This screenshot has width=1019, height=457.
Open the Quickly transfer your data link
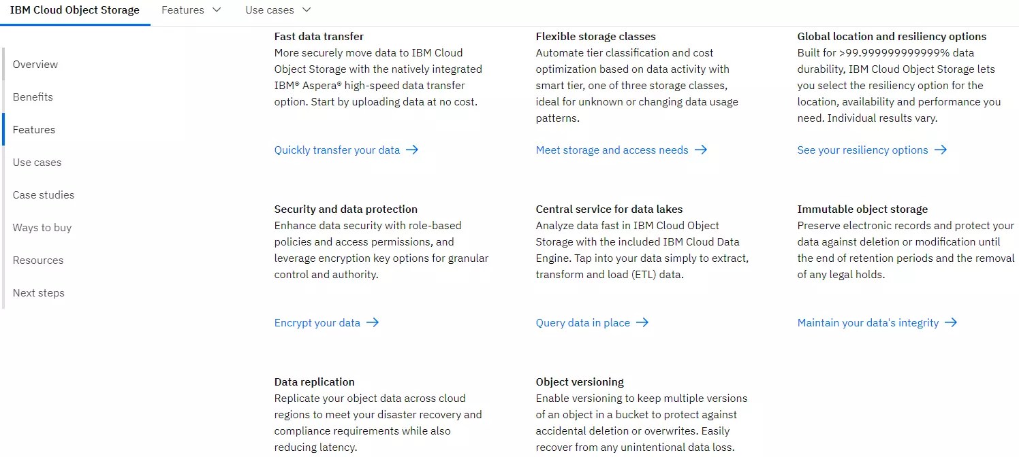tap(337, 150)
